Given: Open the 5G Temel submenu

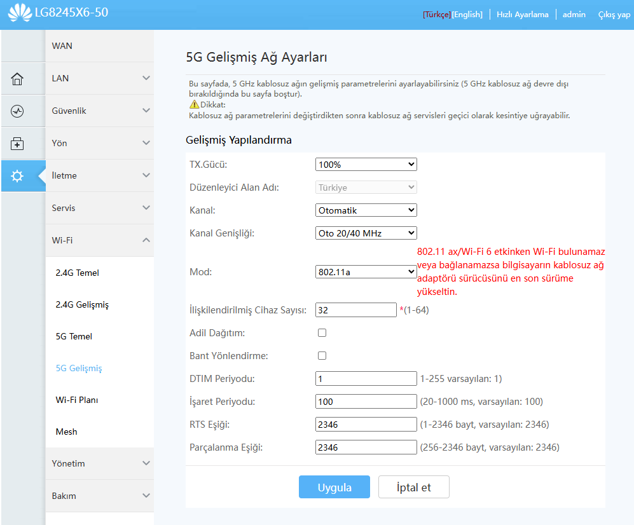Looking at the screenshot, I should 74,336.
